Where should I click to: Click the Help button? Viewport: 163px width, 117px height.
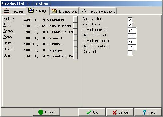(x=148, y=112)
